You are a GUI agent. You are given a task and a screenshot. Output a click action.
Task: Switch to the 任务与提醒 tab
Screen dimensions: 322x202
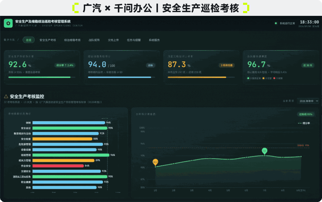coord(134,40)
